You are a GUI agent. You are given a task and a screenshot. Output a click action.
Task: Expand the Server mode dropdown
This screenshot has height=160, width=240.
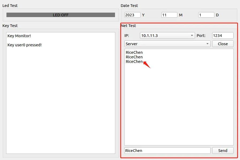pyautogui.click(x=167, y=44)
